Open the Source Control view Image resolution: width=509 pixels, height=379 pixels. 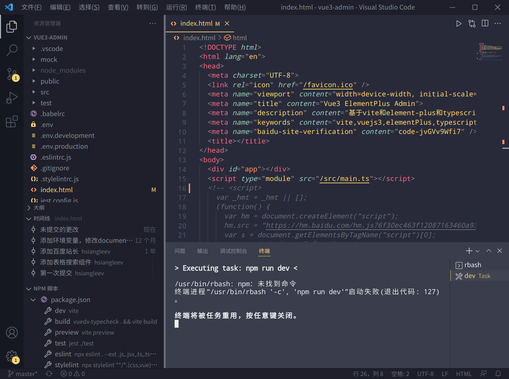click(x=12, y=74)
